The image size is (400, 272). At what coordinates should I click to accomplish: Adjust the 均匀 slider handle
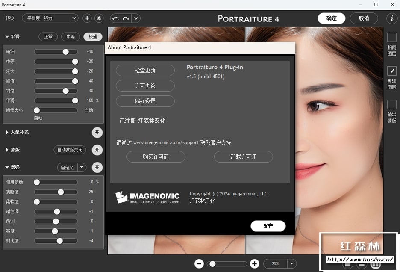pyautogui.click(x=65, y=91)
